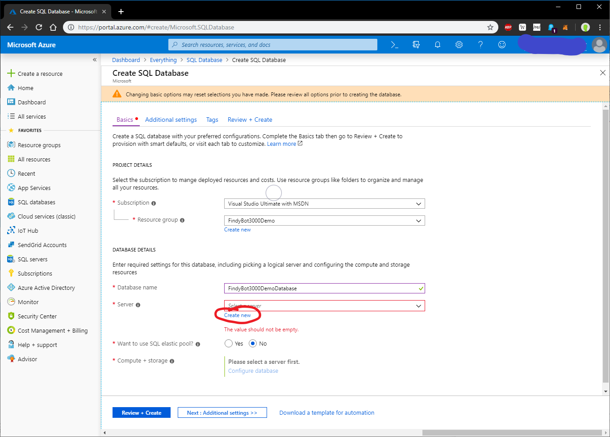This screenshot has width=610, height=437.
Task: Click the Server info icon
Action: point(138,305)
